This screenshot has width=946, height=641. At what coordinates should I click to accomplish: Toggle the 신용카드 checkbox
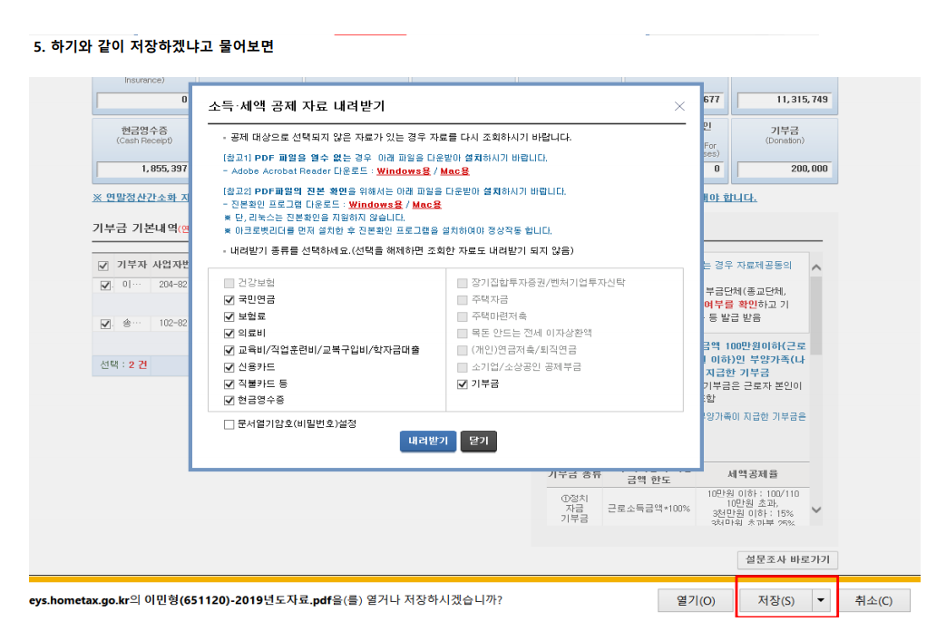[x=229, y=366]
